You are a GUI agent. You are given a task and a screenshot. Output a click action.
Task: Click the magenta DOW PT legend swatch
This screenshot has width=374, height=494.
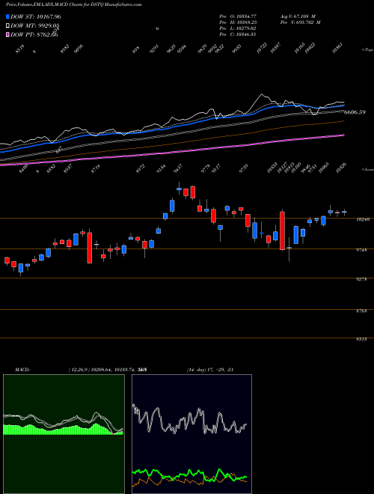point(7,34)
